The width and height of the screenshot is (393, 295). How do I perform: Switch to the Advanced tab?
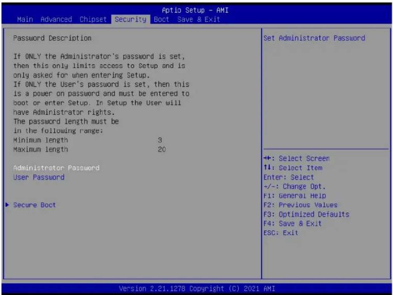click(56, 19)
